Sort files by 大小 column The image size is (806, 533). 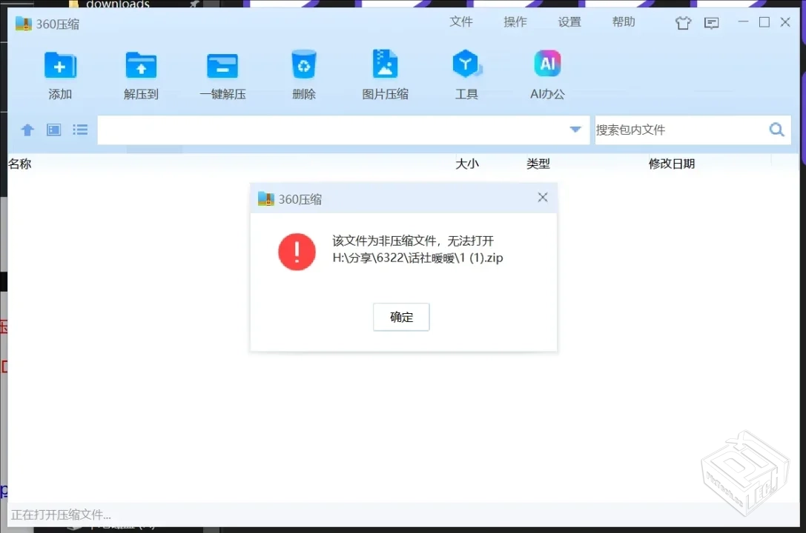click(467, 164)
